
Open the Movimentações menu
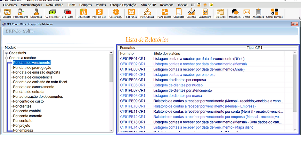click(31, 5)
